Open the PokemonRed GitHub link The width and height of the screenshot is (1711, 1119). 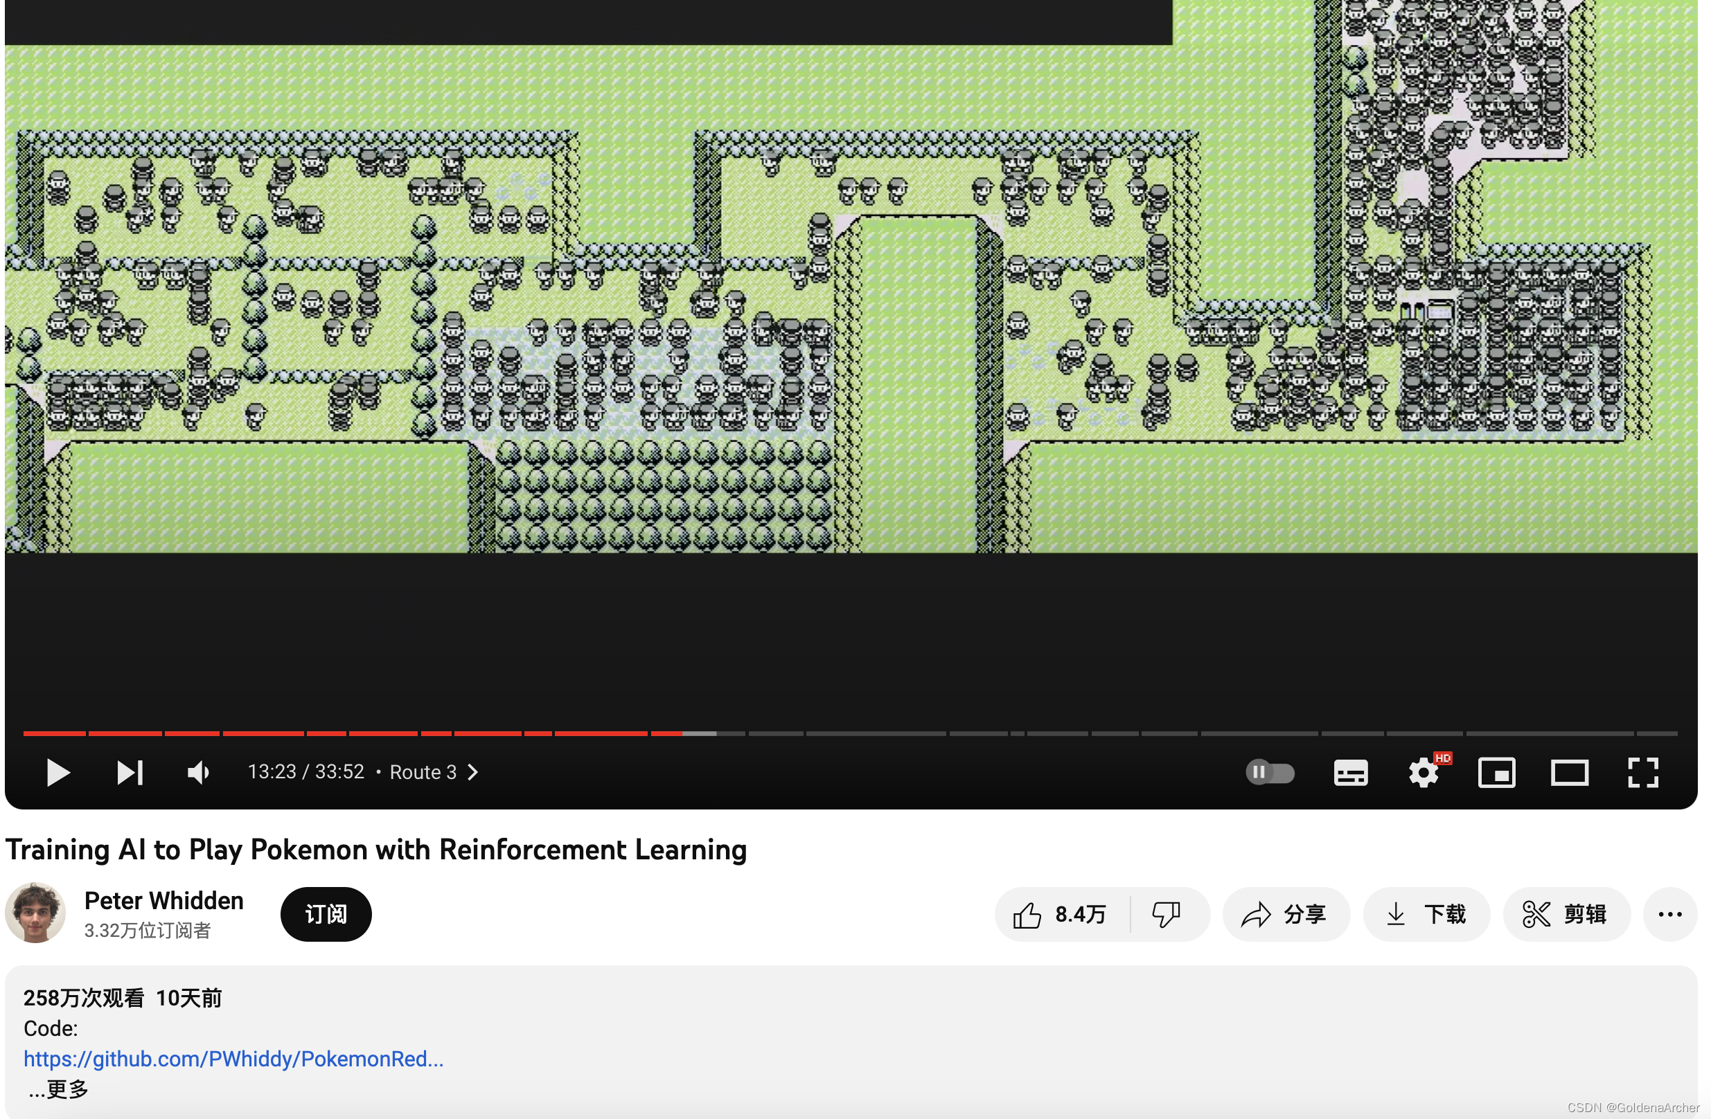pos(233,1059)
